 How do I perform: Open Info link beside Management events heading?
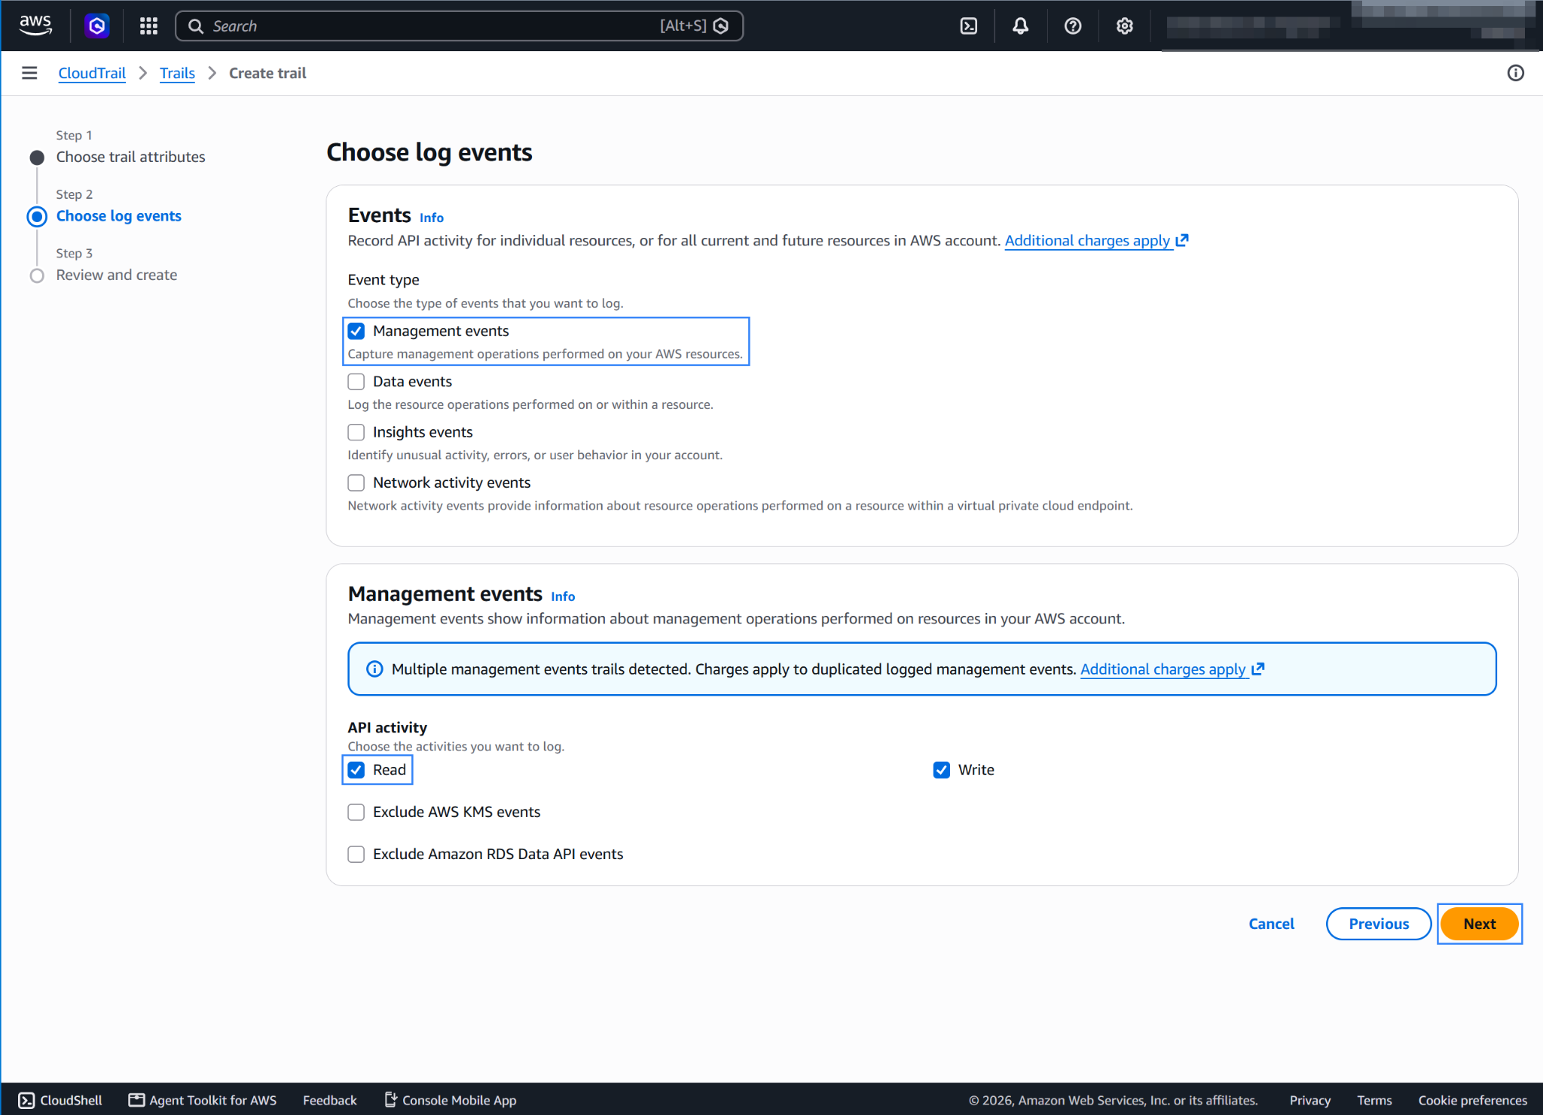click(x=563, y=596)
